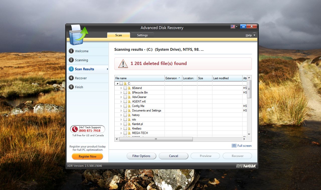Select the AdwCleaner checkbox

[x=125, y=97]
